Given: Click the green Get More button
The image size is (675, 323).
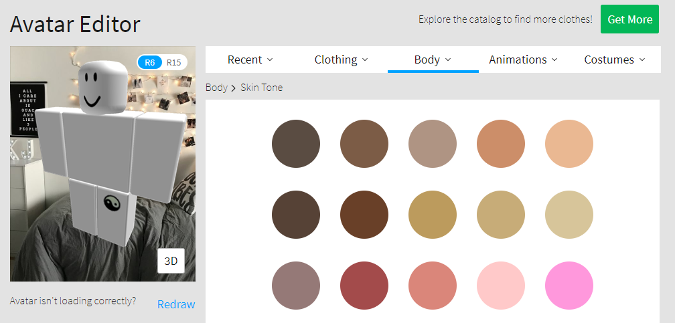Looking at the screenshot, I should tap(629, 19).
